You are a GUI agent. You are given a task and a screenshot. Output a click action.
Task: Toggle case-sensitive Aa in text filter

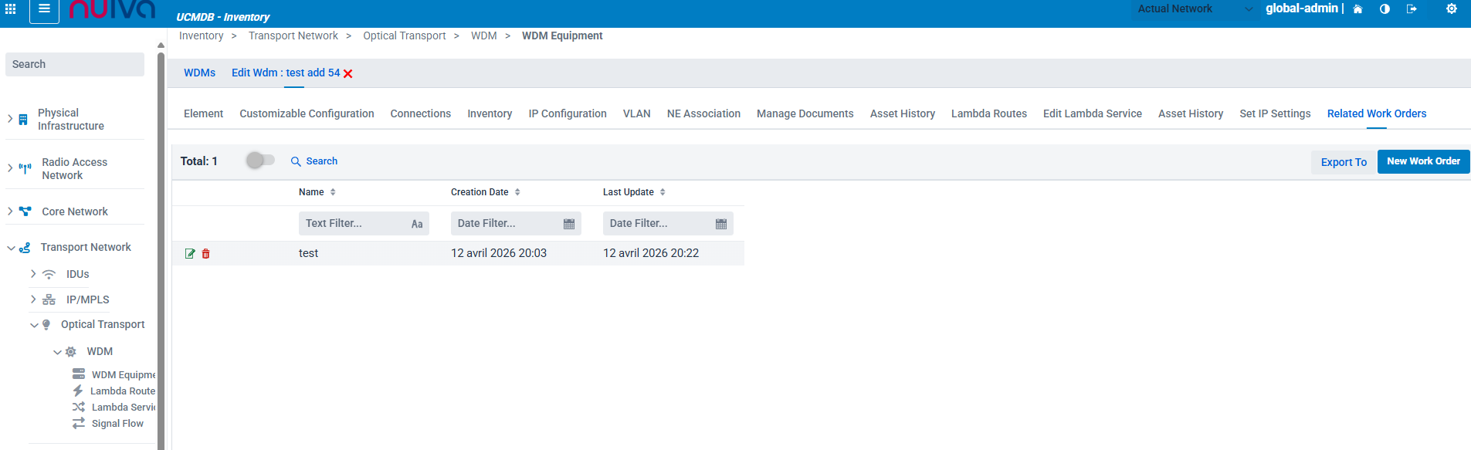pos(417,224)
